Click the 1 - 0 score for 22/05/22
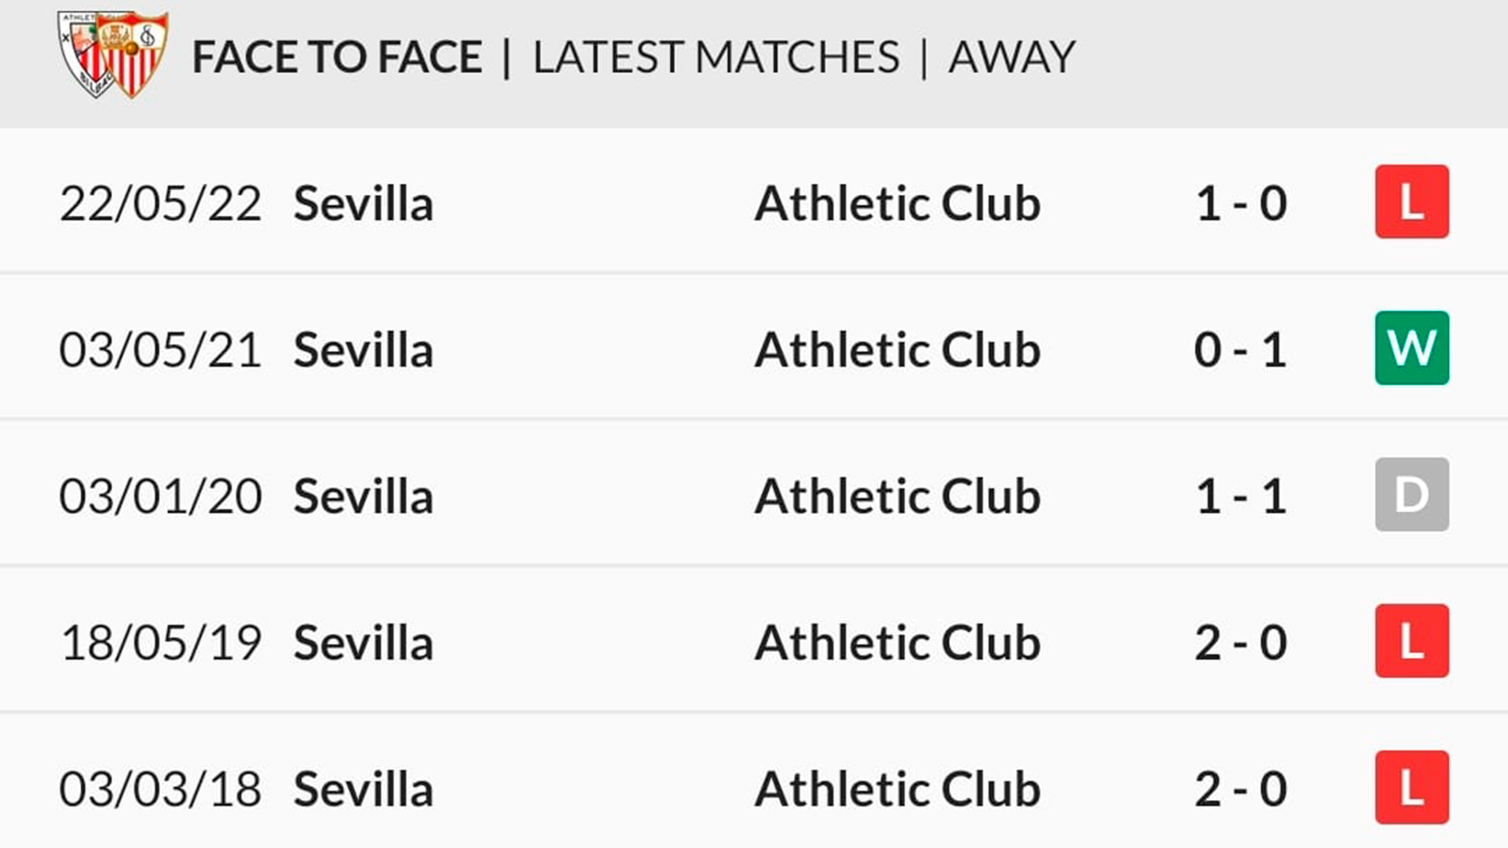 (x=1241, y=203)
